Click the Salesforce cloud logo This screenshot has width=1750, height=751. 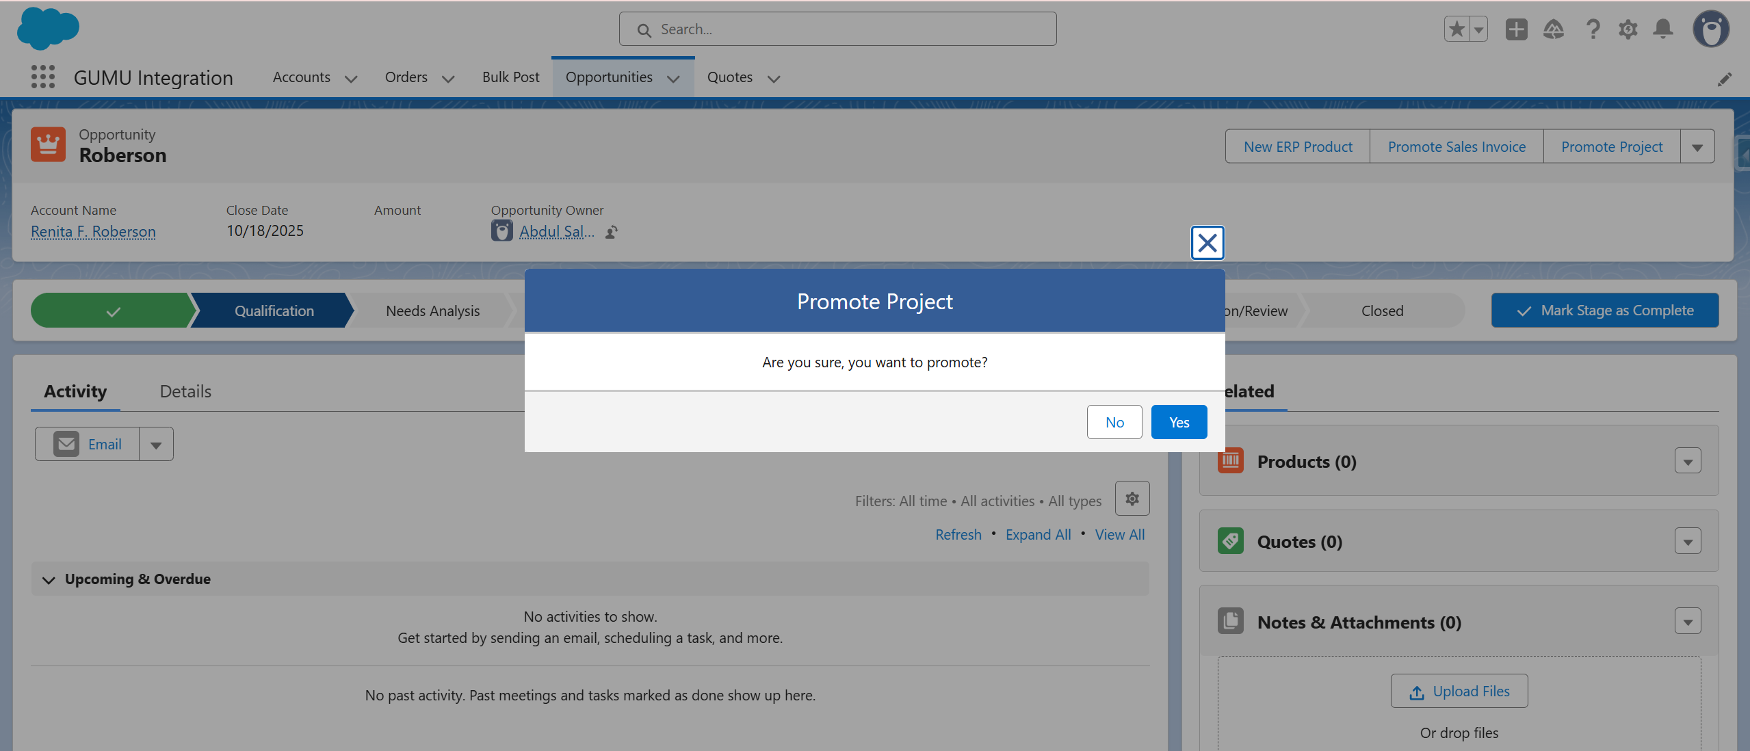tap(48, 29)
